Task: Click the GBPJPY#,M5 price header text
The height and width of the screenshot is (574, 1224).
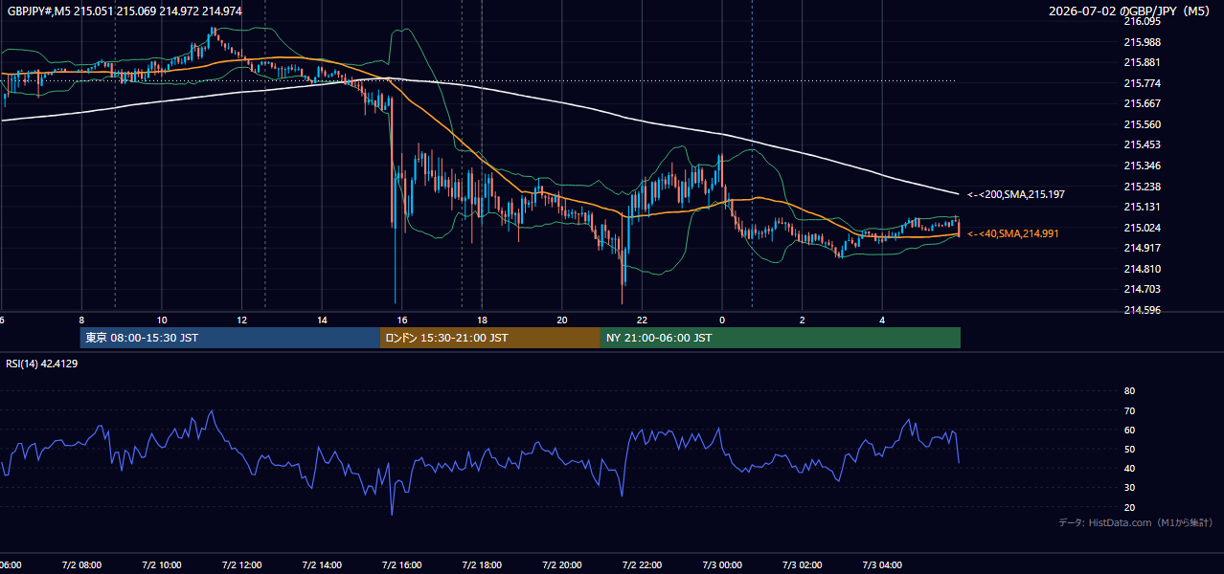Action: 125,11
